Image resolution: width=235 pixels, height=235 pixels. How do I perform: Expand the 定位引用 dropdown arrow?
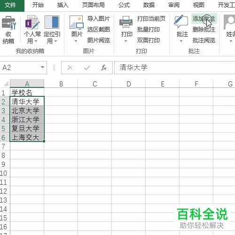[x=55, y=41]
